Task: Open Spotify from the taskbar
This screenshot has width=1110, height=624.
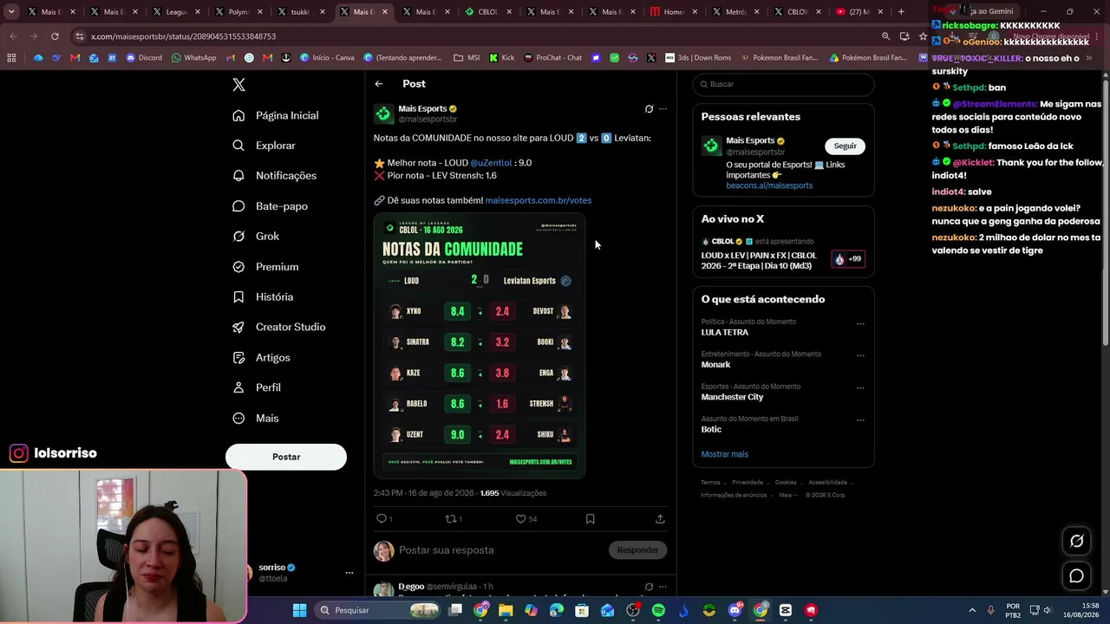Action: [658, 610]
